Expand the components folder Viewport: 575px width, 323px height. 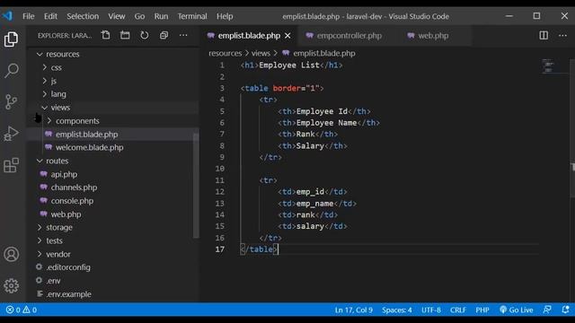pos(77,121)
